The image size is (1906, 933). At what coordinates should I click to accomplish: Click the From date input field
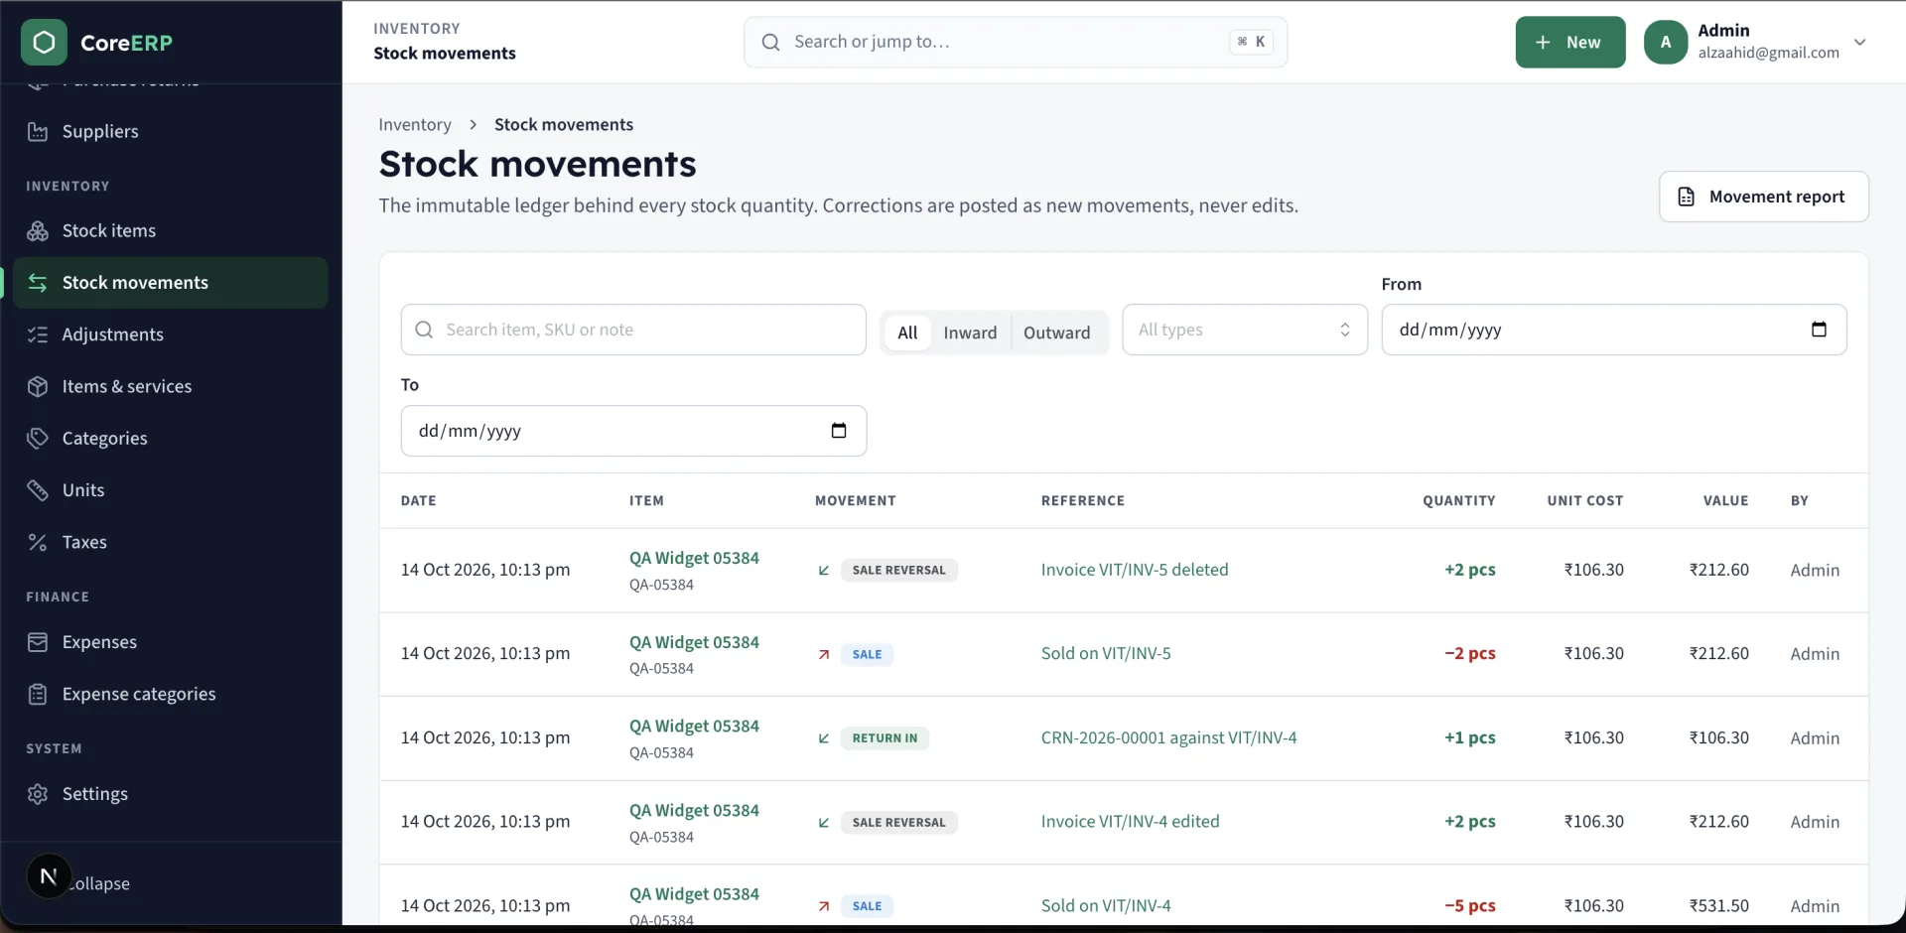tap(1614, 330)
